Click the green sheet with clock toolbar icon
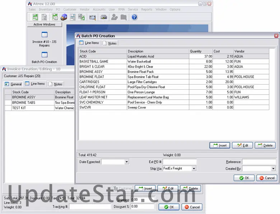This screenshot has height=214, width=280. click(55, 17)
